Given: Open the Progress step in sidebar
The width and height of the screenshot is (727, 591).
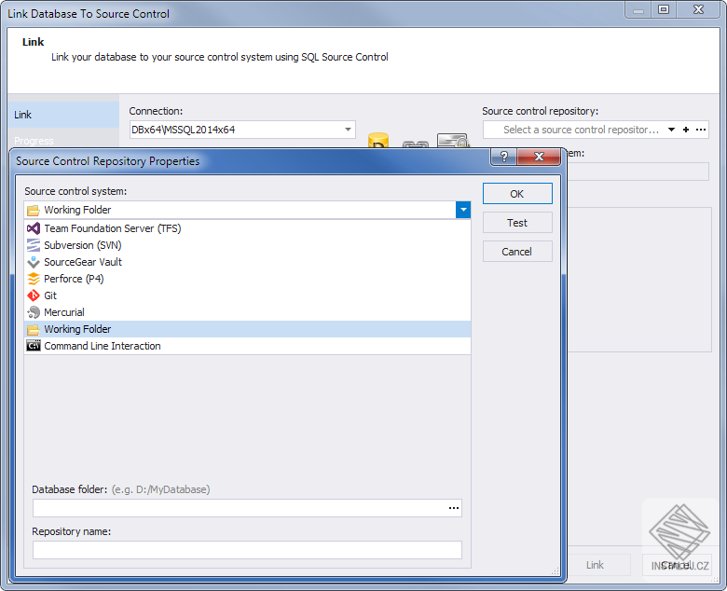Looking at the screenshot, I should coord(63,140).
